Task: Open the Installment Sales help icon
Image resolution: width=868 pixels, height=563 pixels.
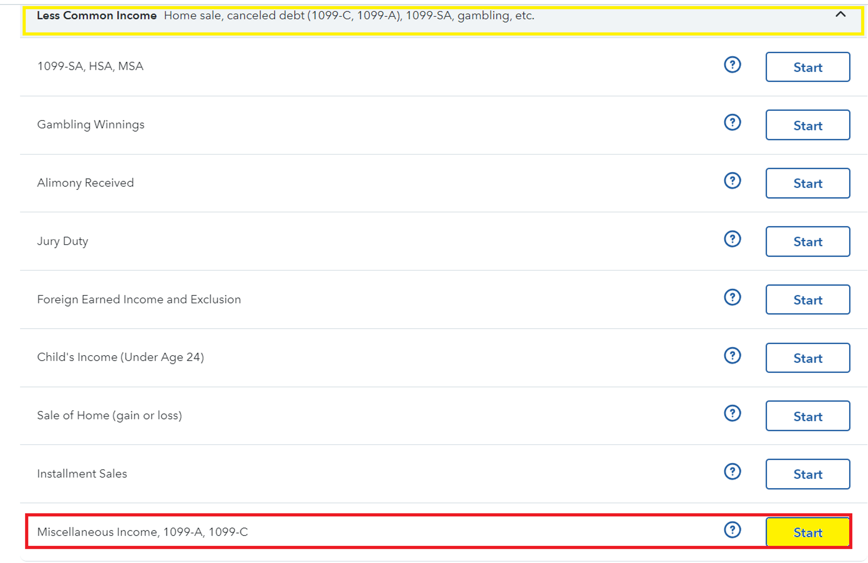Action: click(x=732, y=472)
